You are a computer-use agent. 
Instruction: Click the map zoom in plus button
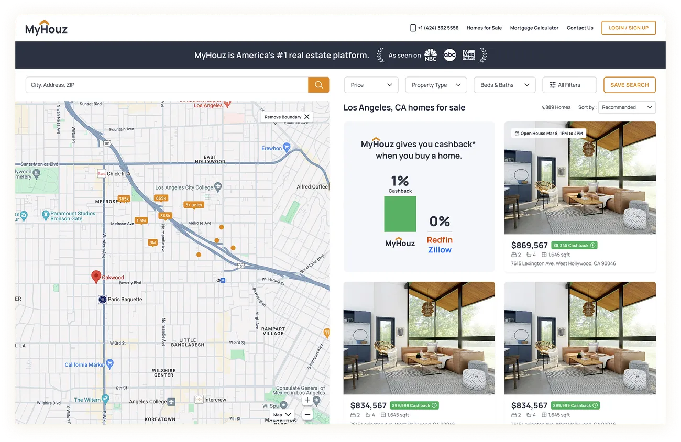pos(307,400)
